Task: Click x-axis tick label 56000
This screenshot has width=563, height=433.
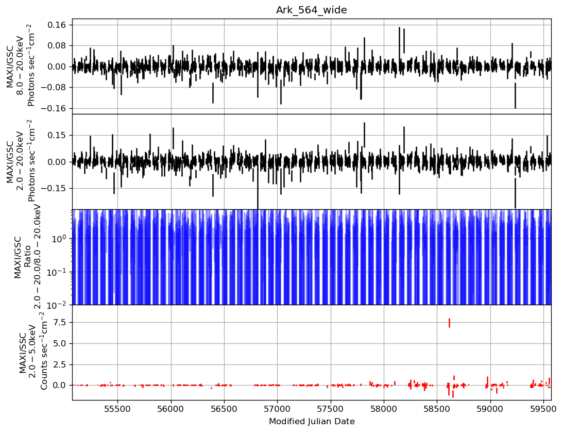Action: click(x=171, y=409)
